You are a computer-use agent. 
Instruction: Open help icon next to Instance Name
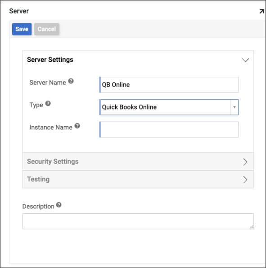coord(77,126)
